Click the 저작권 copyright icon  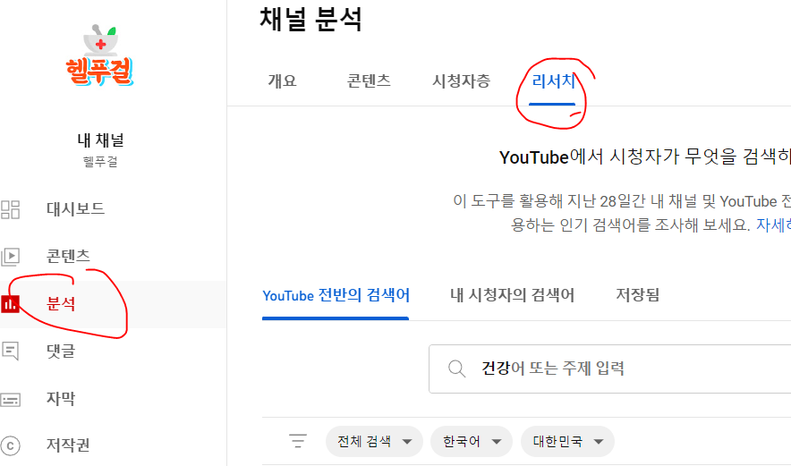(10, 445)
